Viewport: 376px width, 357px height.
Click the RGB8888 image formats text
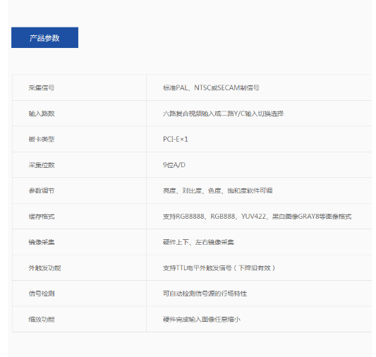click(x=257, y=217)
